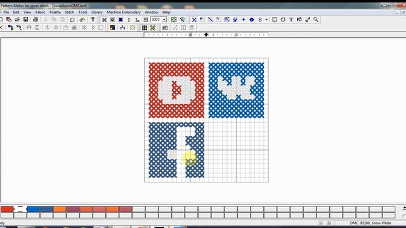Select the large bead dot tool
This screenshot has height=228, width=406.
click(x=252, y=20)
